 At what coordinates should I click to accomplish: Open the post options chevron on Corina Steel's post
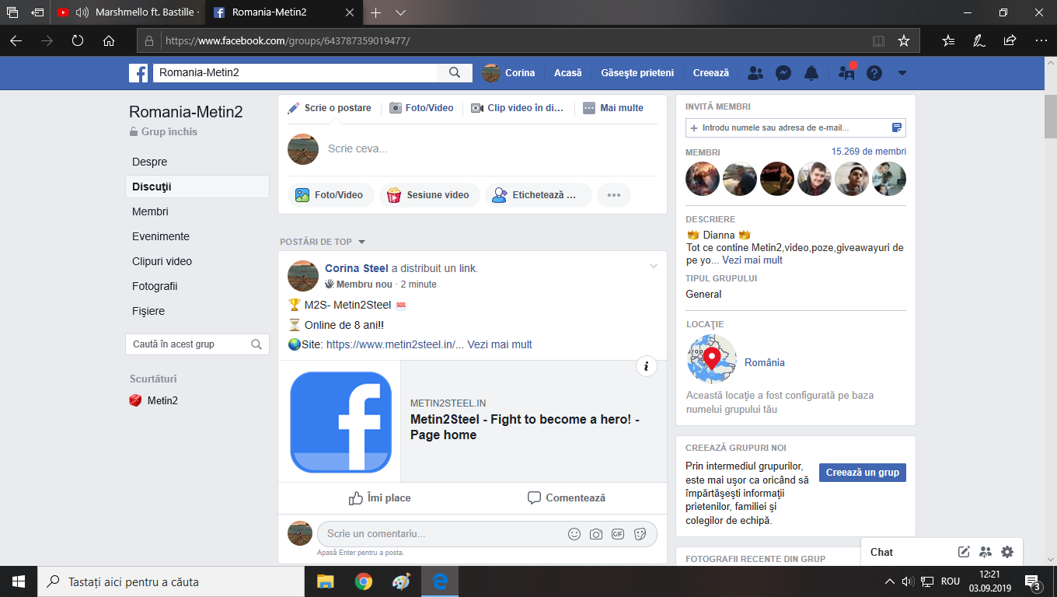654,267
